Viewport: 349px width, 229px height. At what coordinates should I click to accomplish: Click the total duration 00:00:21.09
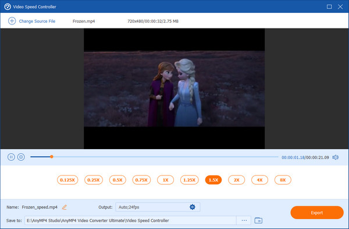[x=318, y=157]
